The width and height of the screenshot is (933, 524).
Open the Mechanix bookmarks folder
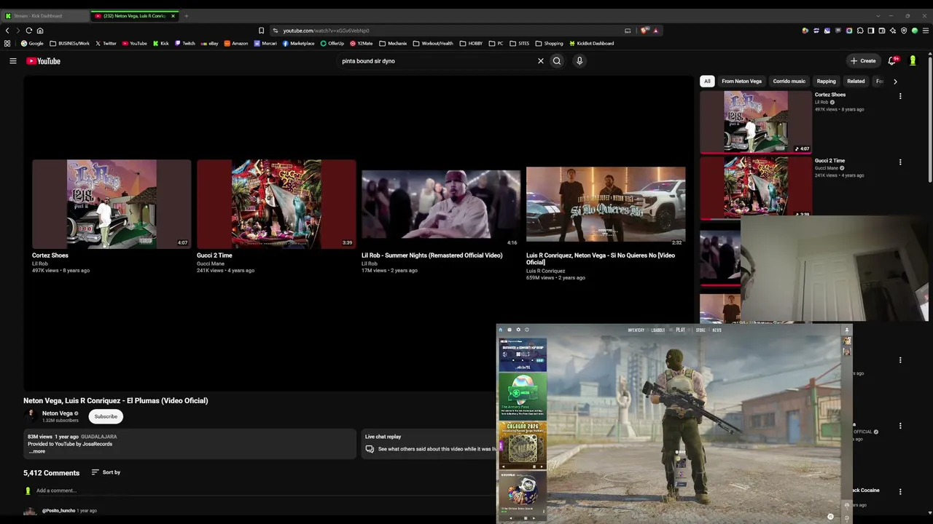point(393,44)
